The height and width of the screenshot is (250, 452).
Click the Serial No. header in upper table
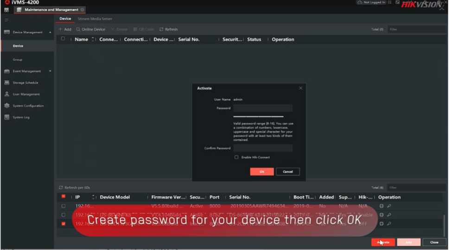pyautogui.click(x=189, y=39)
